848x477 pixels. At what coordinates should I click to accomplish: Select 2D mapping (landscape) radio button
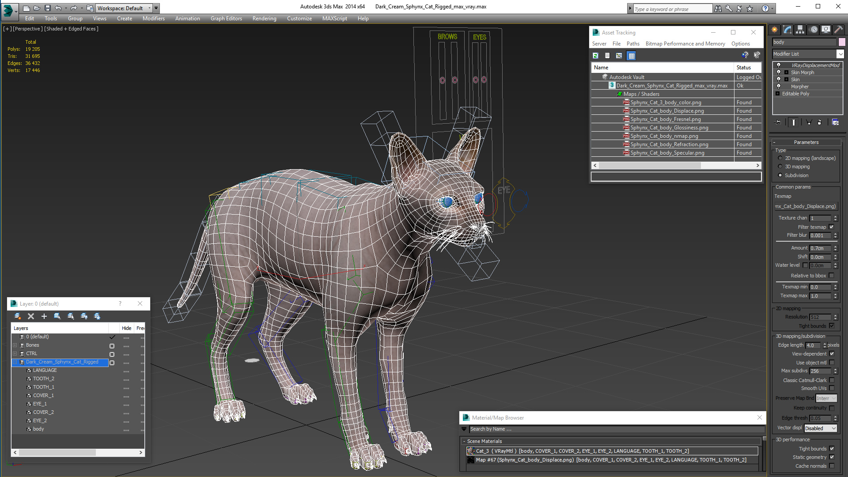(780, 158)
